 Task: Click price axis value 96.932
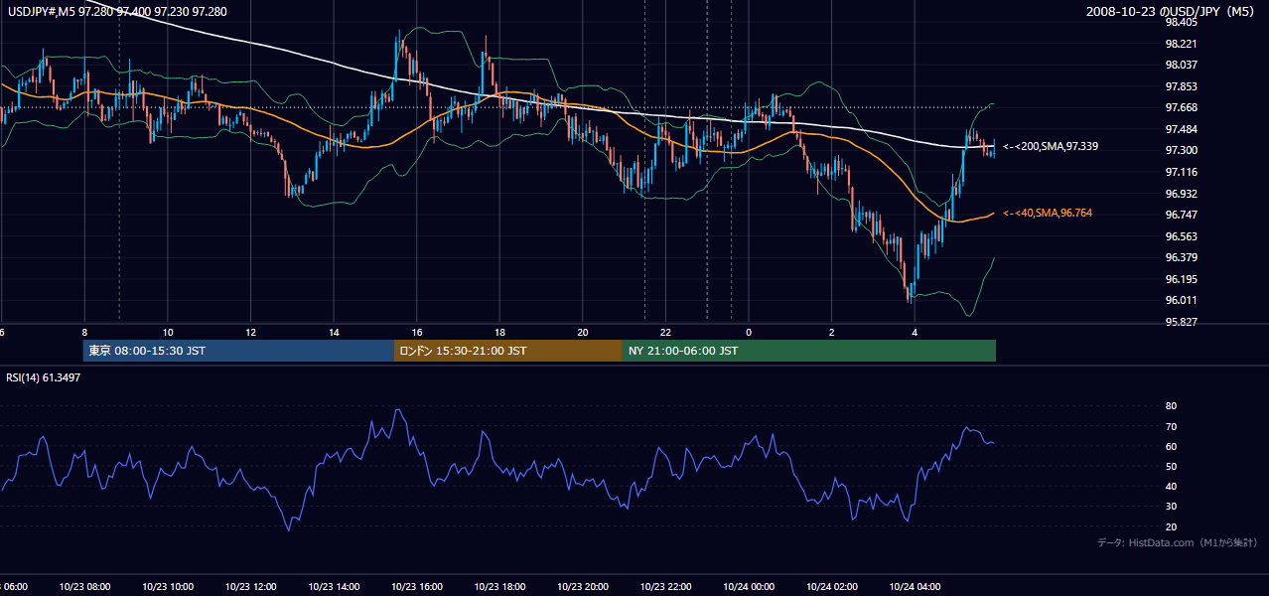pos(1181,193)
